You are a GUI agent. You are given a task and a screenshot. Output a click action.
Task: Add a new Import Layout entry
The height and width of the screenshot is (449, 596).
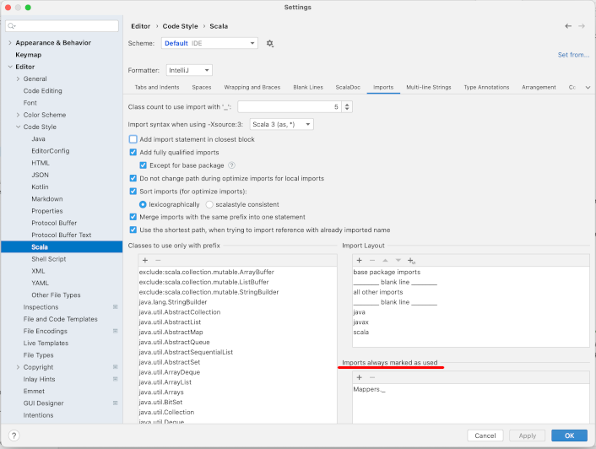click(x=359, y=261)
